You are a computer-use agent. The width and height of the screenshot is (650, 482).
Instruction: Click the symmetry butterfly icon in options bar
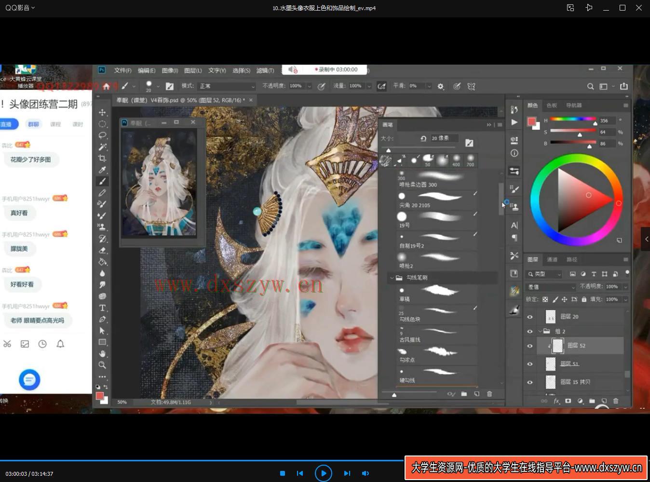point(471,86)
